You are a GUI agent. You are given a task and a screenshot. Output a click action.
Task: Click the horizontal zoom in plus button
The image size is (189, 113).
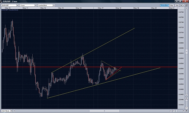click(x=184, y=111)
